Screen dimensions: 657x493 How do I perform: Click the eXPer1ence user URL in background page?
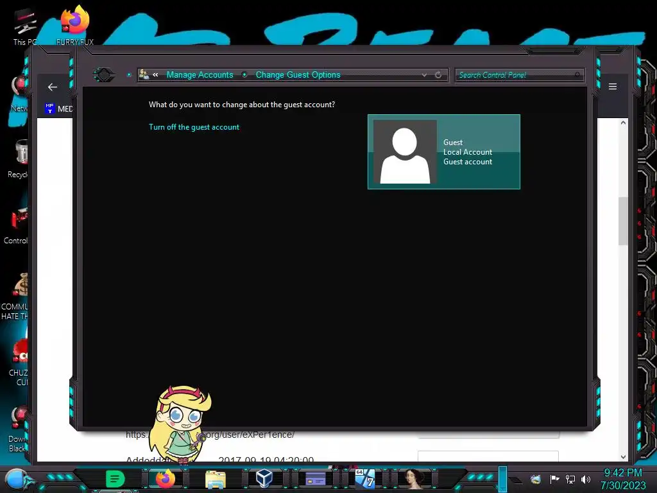pos(210,435)
